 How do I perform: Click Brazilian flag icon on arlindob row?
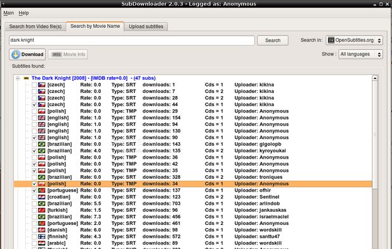pyautogui.click(x=42, y=203)
